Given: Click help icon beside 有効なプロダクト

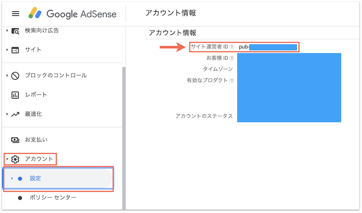Looking at the screenshot, I should (232, 80).
